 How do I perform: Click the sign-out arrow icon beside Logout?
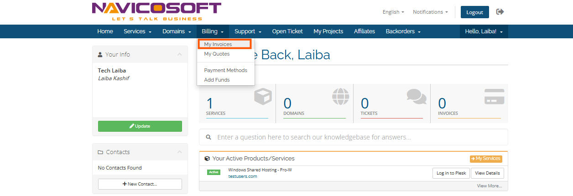point(500,12)
